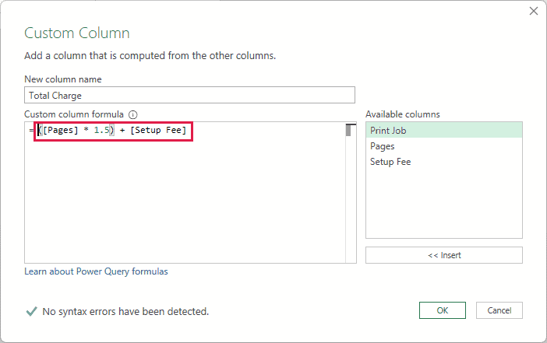547x343 pixels.
Task: Select Setup Fee in Available columns
Action: [443, 162]
